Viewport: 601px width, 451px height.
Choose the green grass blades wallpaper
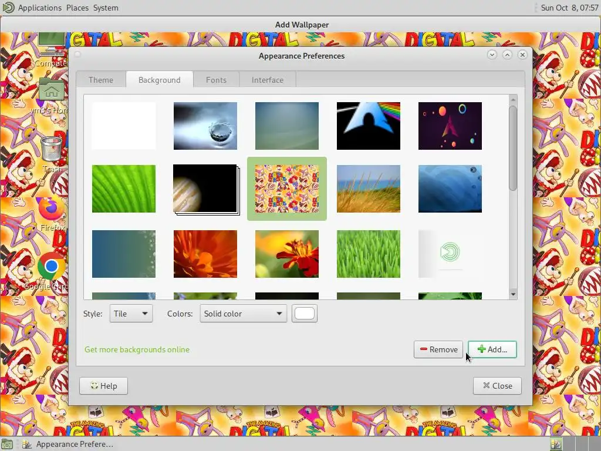click(x=369, y=254)
